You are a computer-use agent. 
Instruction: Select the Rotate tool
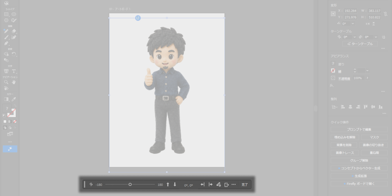[x=14, y=54]
